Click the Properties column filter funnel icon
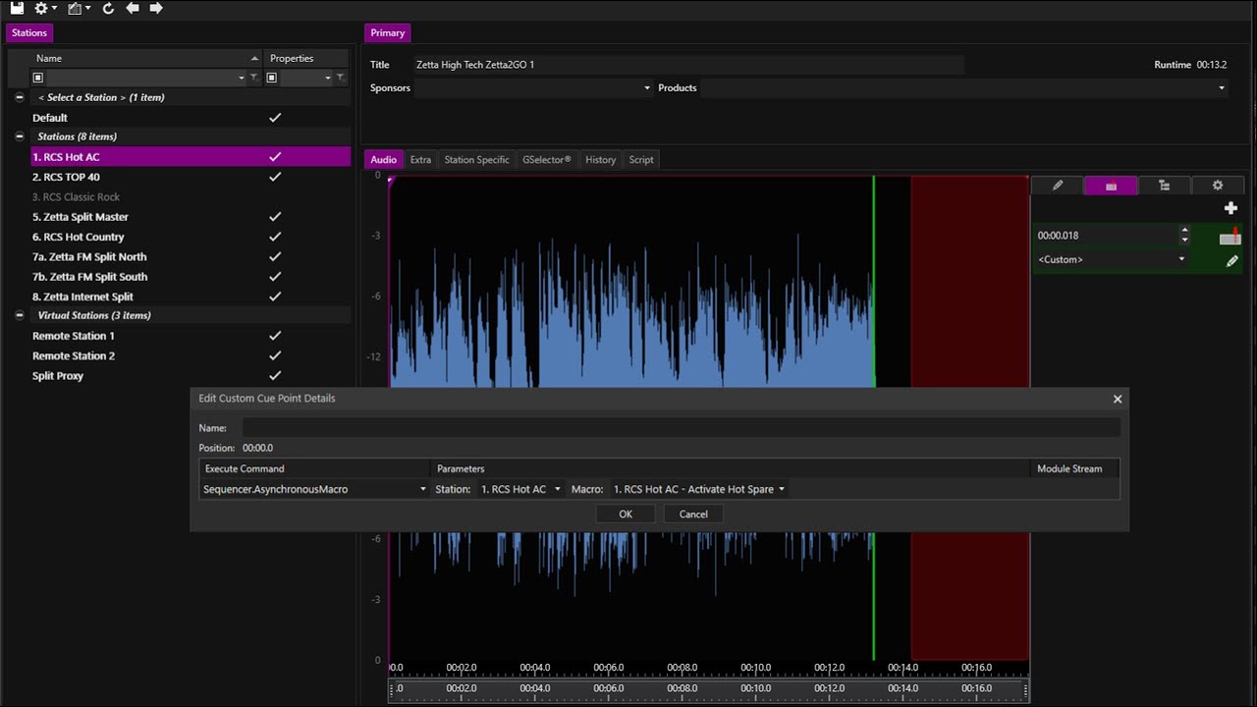Screen dimensions: 1257x707 (340, 78)
